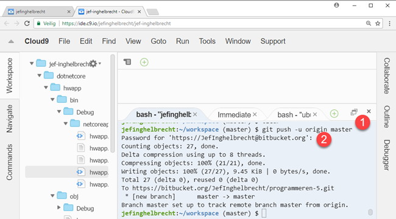Open the Navigate side panel
The width and height of the screenshot is (396, 219).
(9, 119)
